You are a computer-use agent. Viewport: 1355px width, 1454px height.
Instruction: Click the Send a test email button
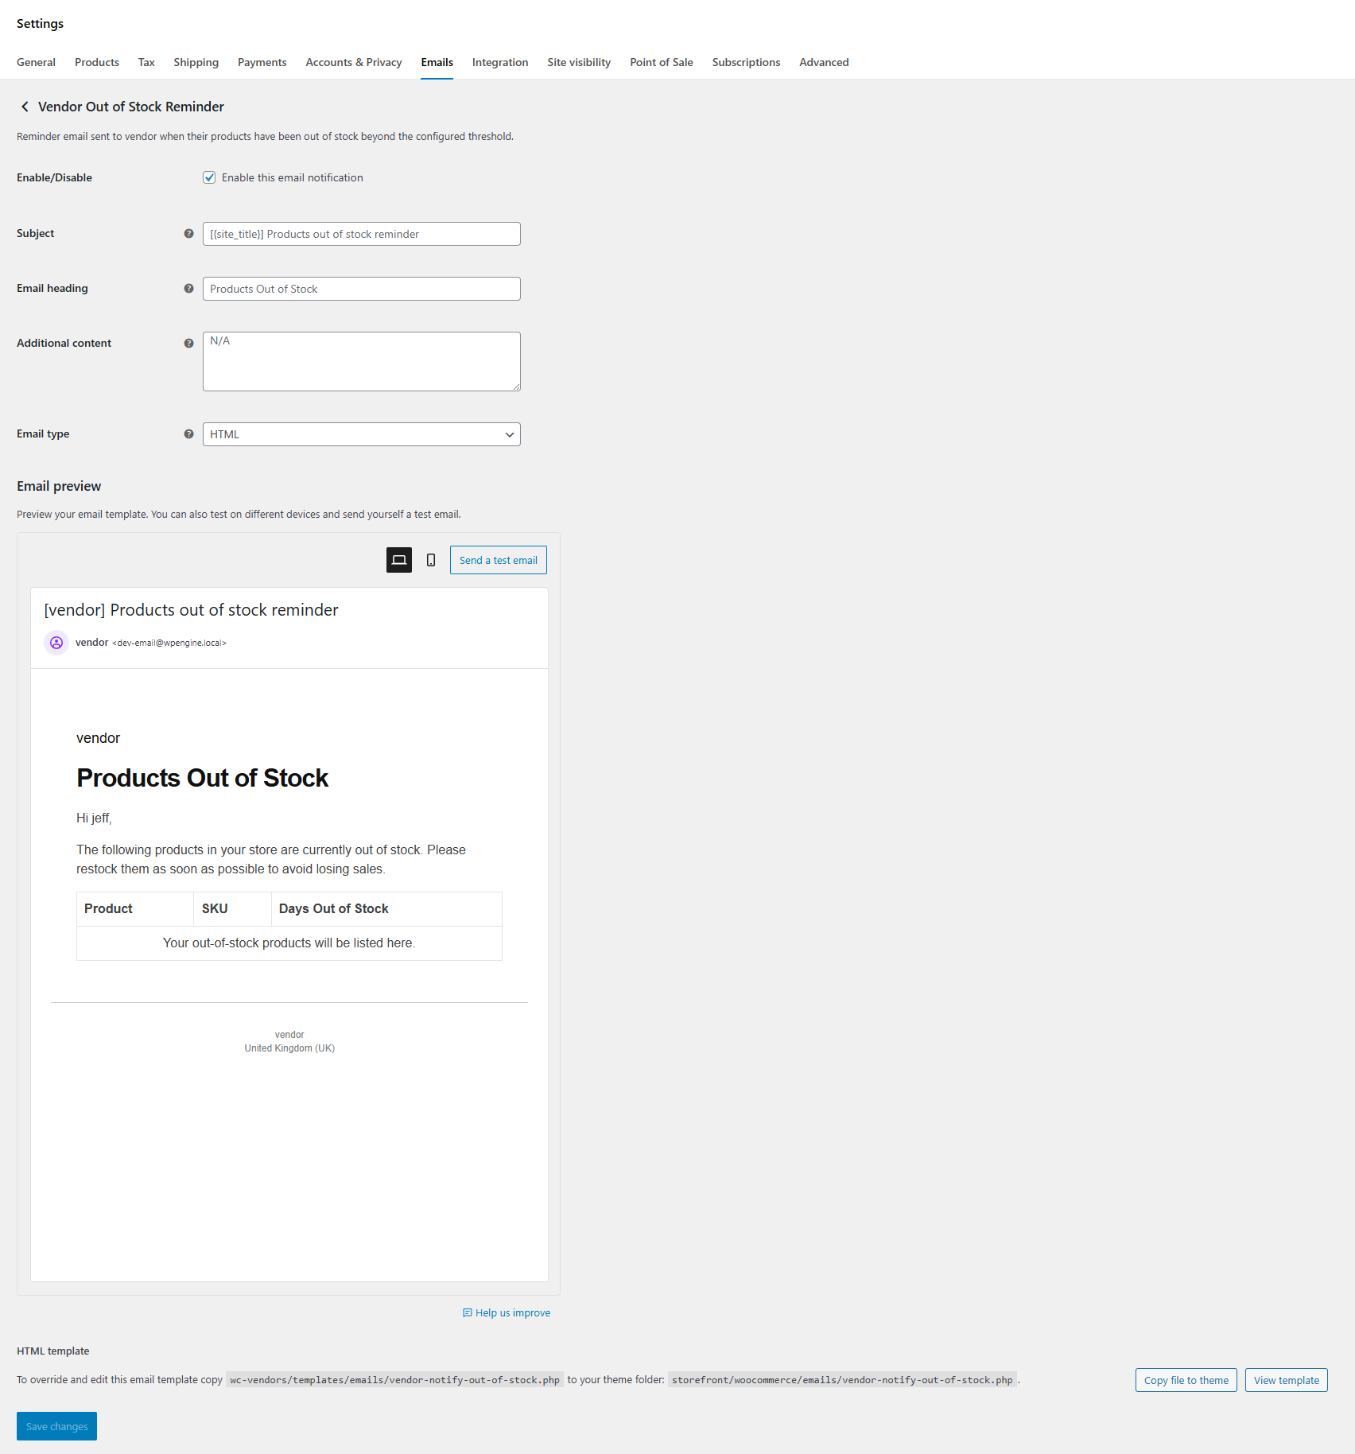pos(498,559)
